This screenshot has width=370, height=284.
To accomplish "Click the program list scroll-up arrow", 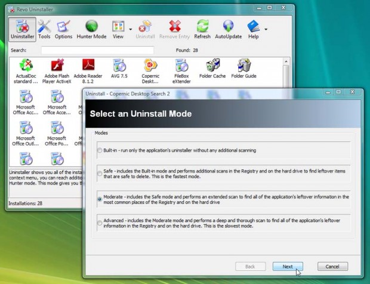I will (x=286, y=61).
